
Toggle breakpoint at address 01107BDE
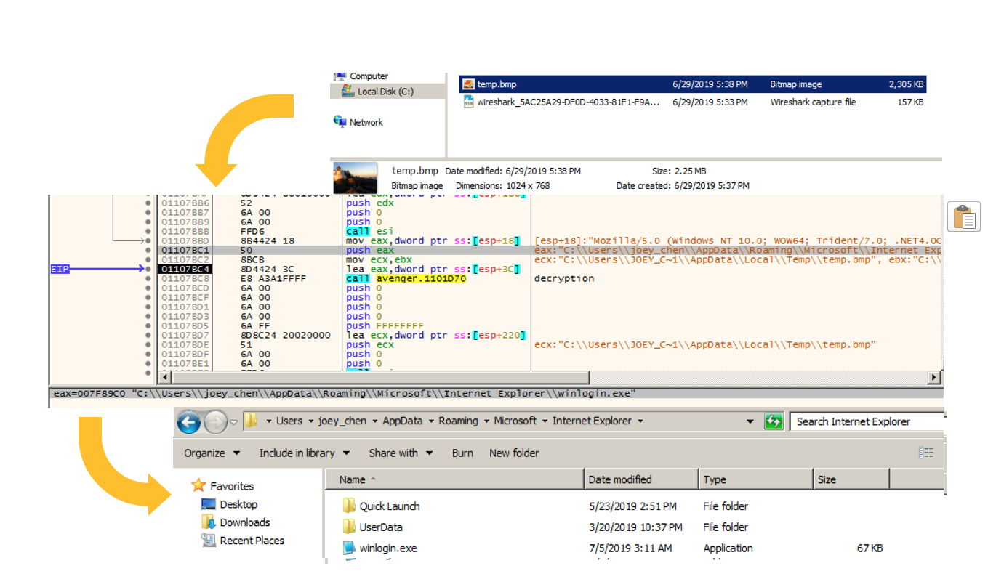148,344
